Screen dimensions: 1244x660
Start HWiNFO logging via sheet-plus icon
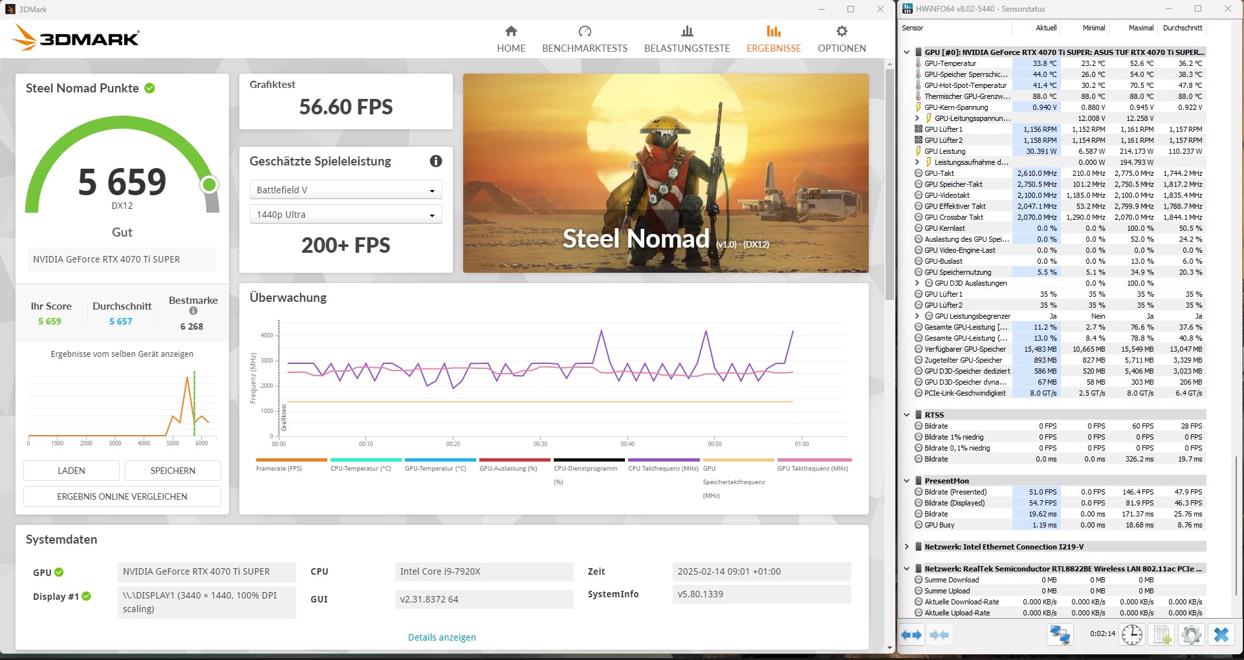tap(1162, 635)
